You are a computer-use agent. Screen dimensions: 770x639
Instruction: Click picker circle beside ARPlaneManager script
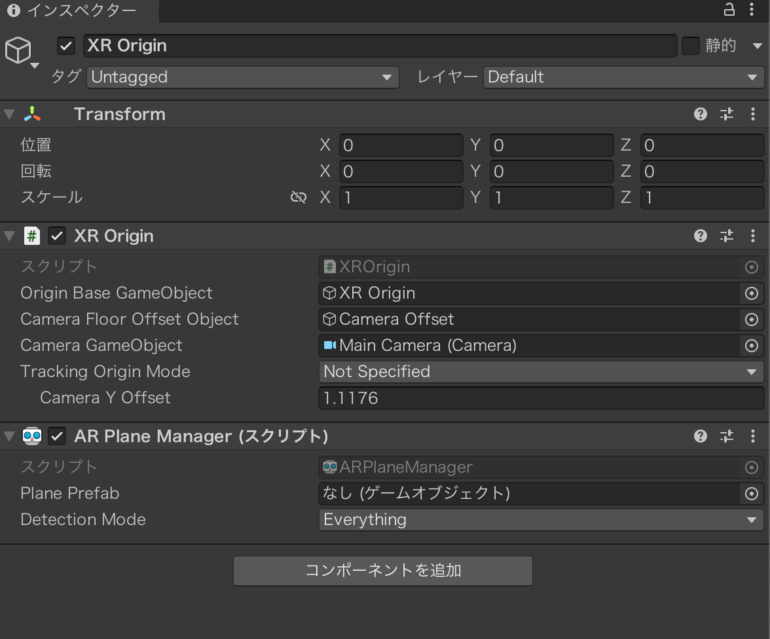(752, 467)
